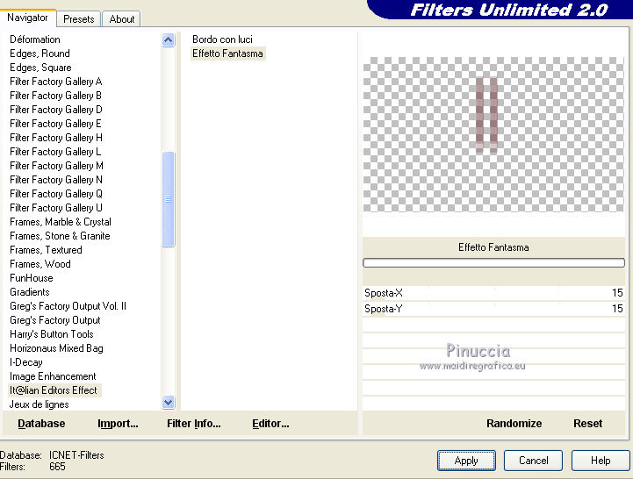633x479 pixels.
Task: Select Filter Factory Gallery A
Action: [x=55, y=82]
